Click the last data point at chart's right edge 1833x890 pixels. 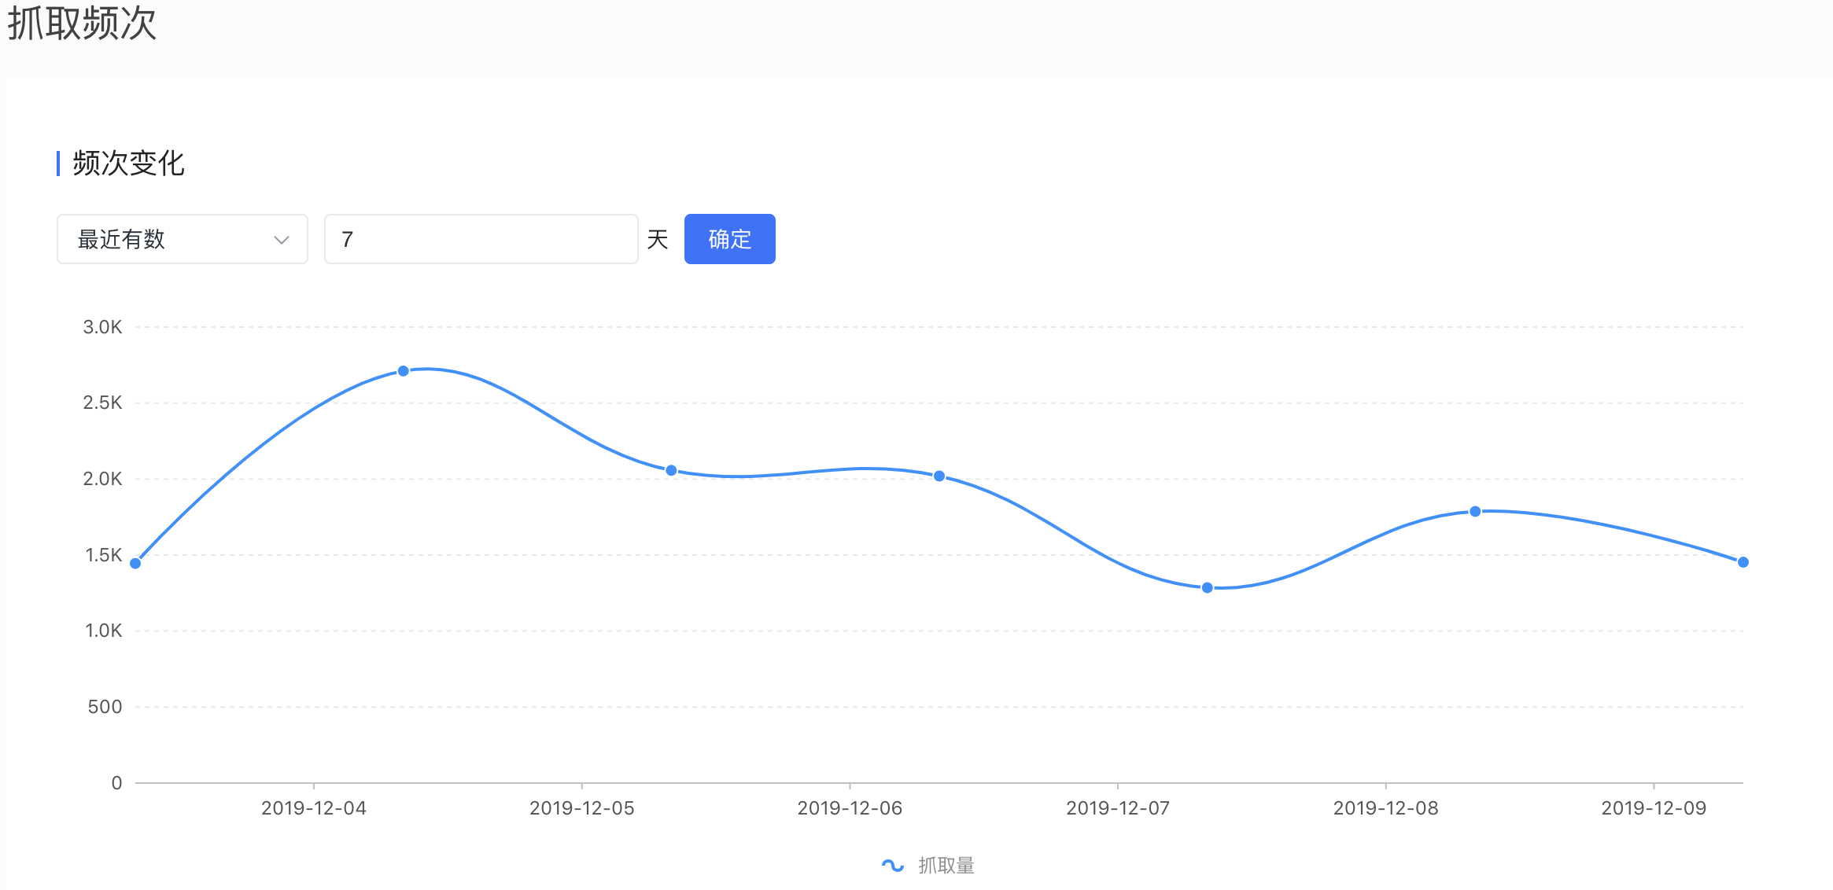[x=1743, y=562]
